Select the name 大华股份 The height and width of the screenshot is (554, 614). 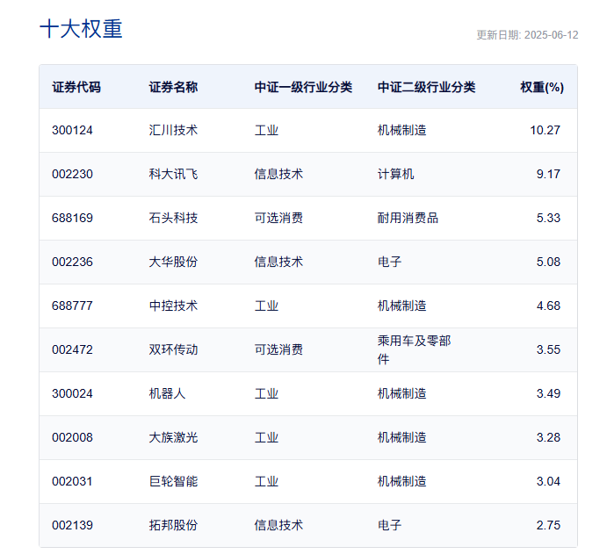[173, 262]
